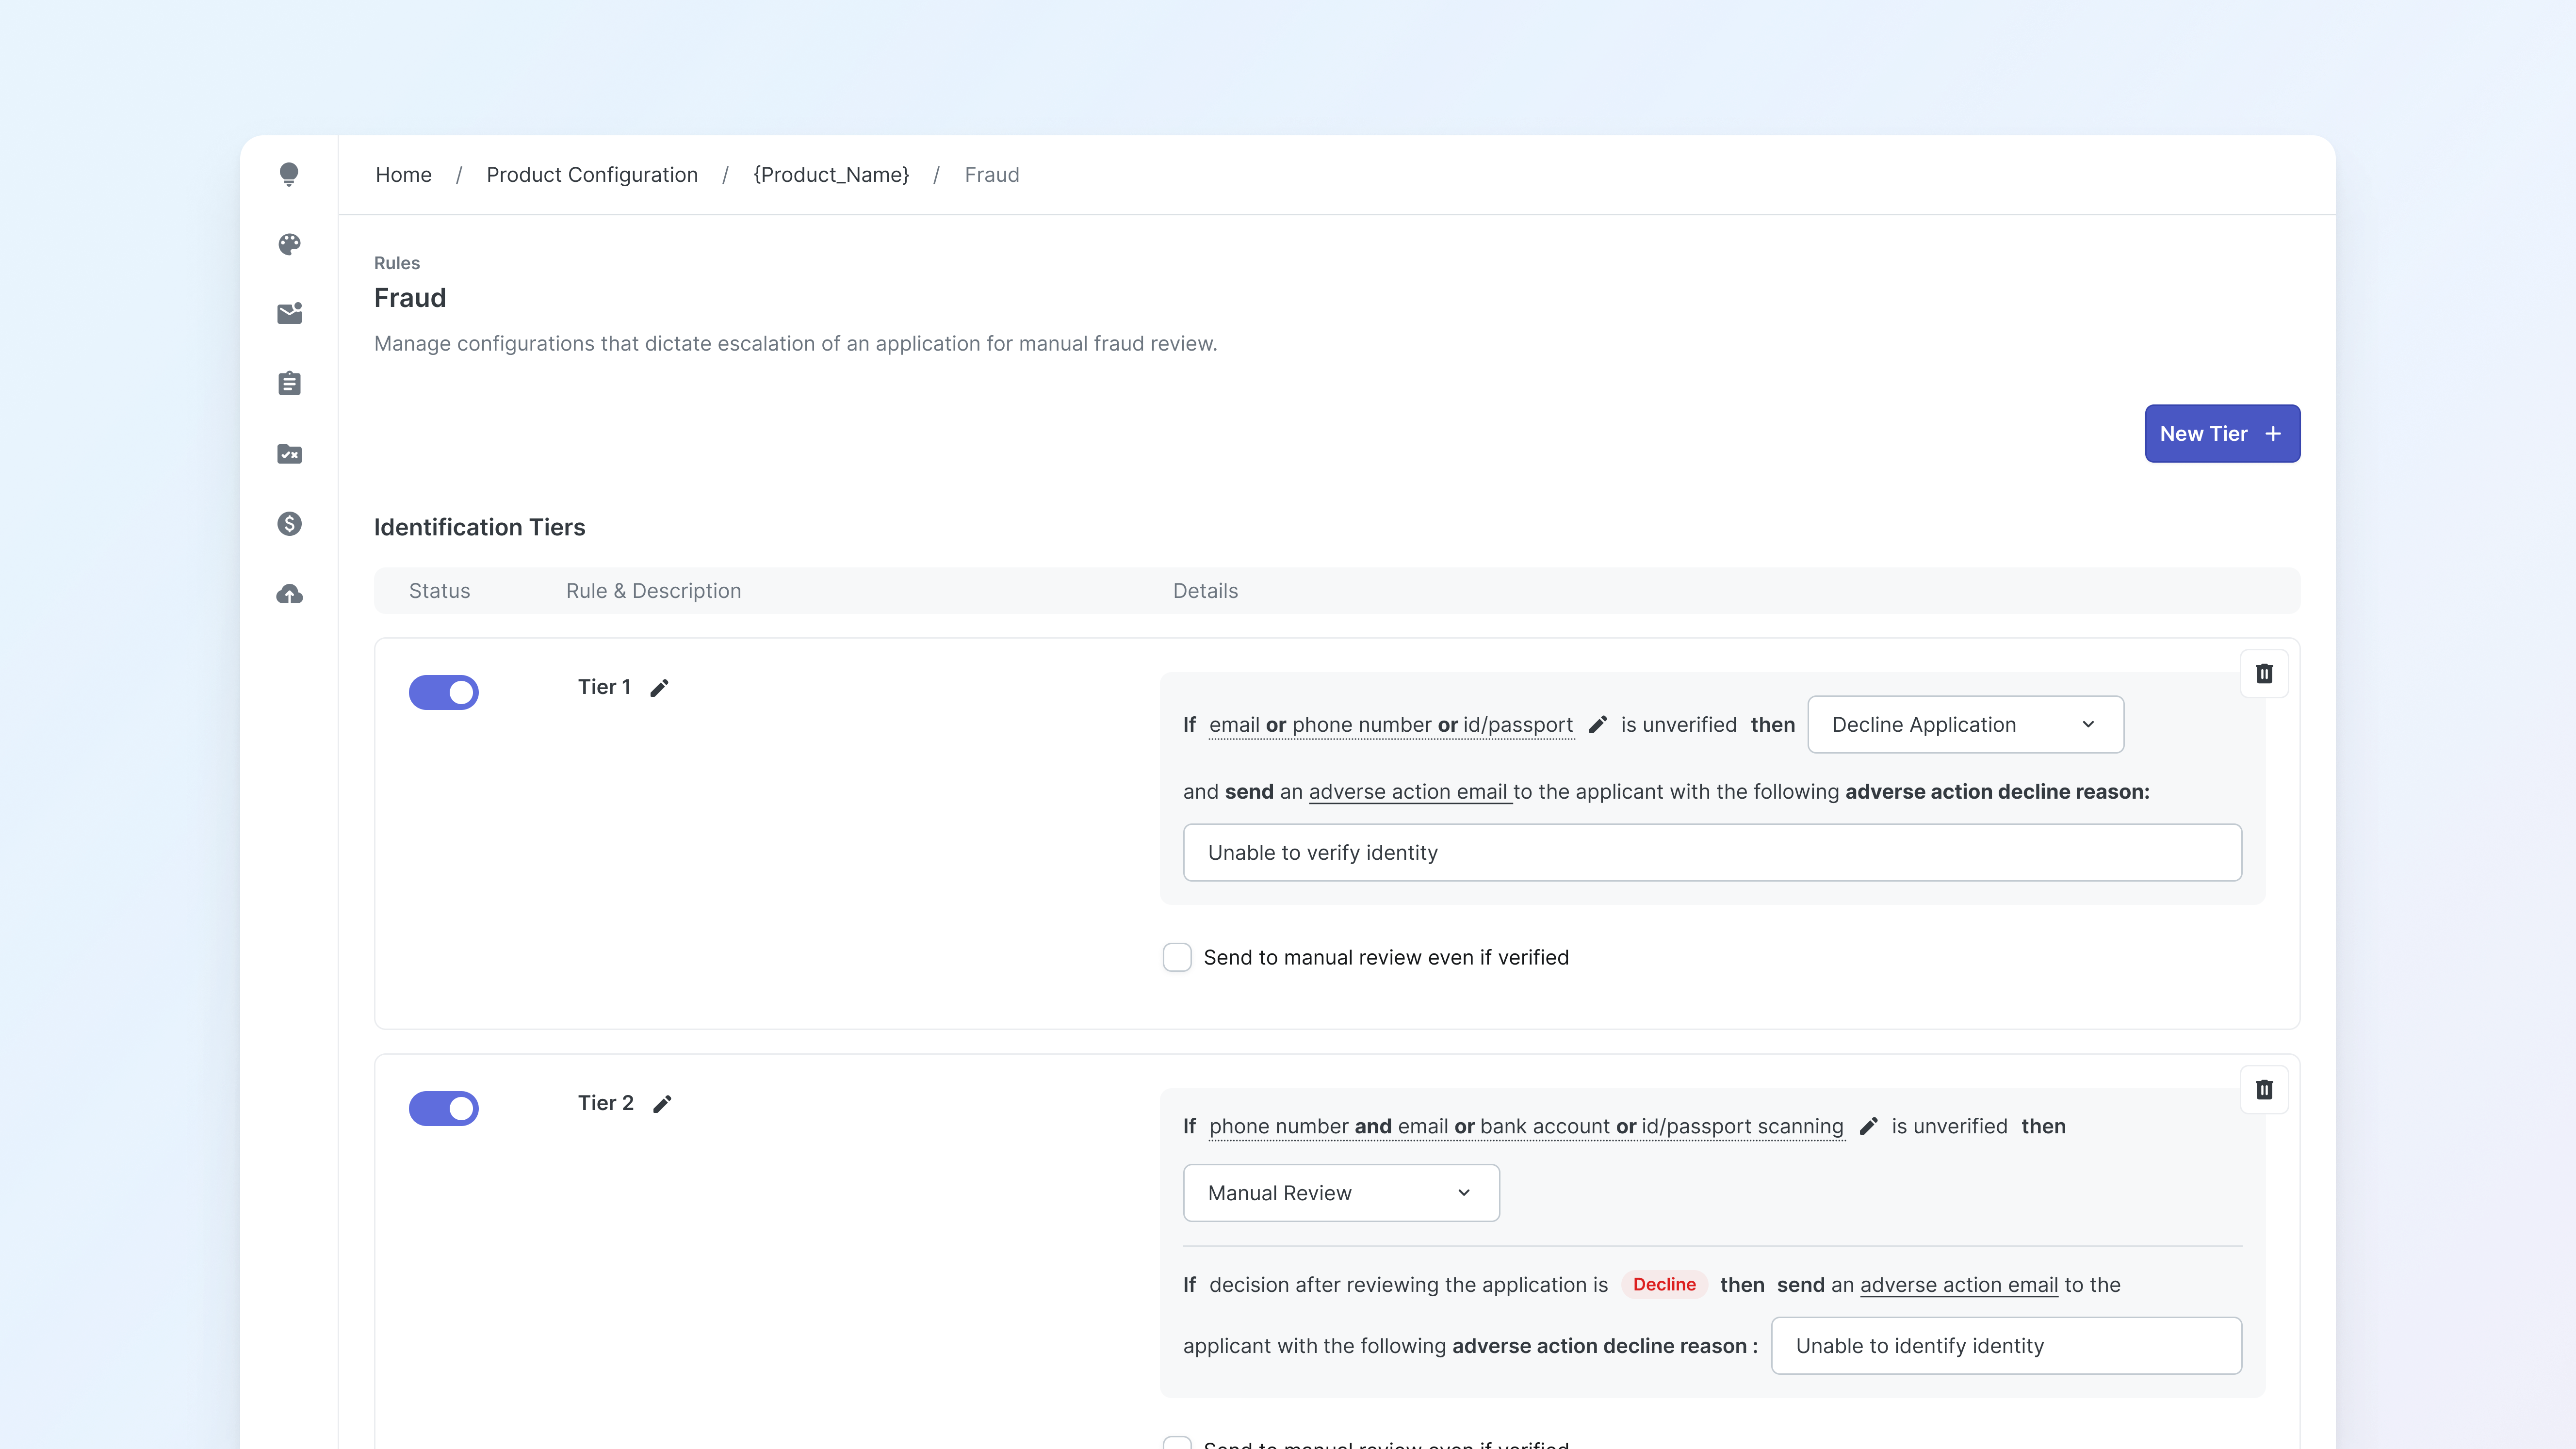
Task: Create a tier with the New Tier button
Action: (2222, 434)
